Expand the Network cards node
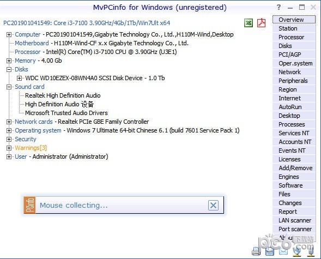This screenshot has width=321, height=259. pyautogui.click(x=9, y=122)
